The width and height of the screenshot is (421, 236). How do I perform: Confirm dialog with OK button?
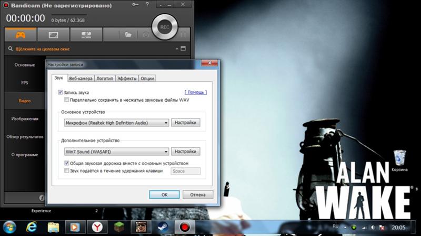click(x=164, y=195)
